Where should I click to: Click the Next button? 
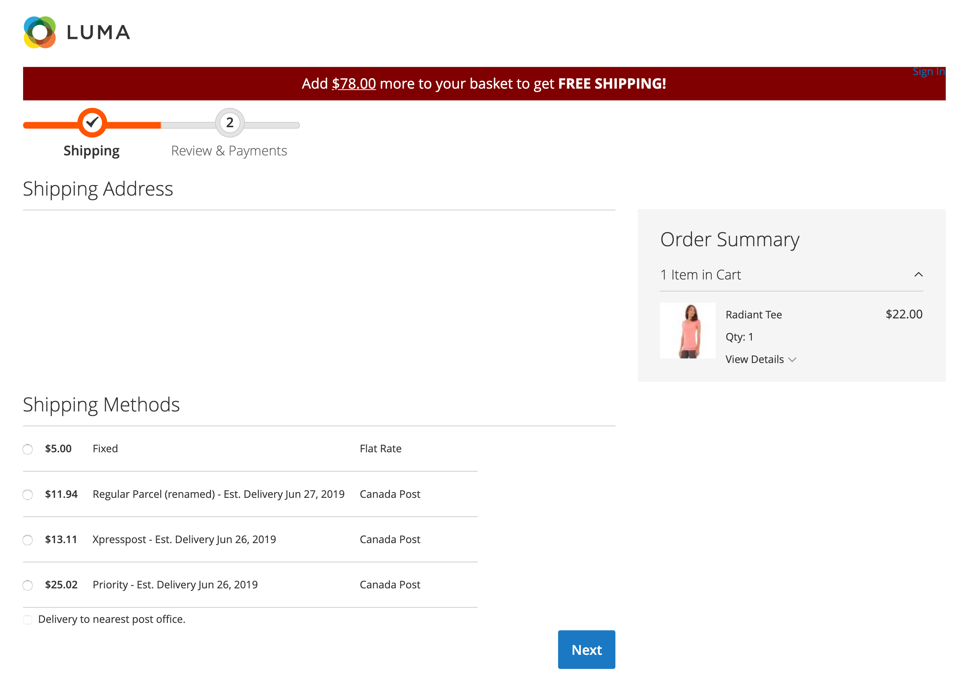pos(587,650)
